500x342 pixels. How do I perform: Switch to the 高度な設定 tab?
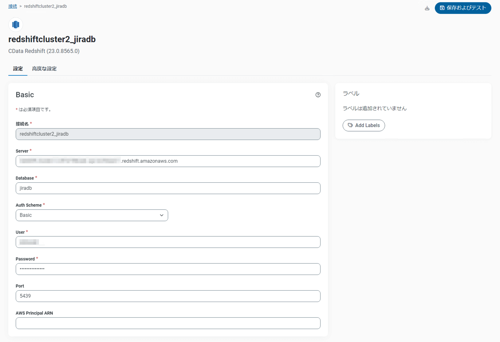pos(44,69)
